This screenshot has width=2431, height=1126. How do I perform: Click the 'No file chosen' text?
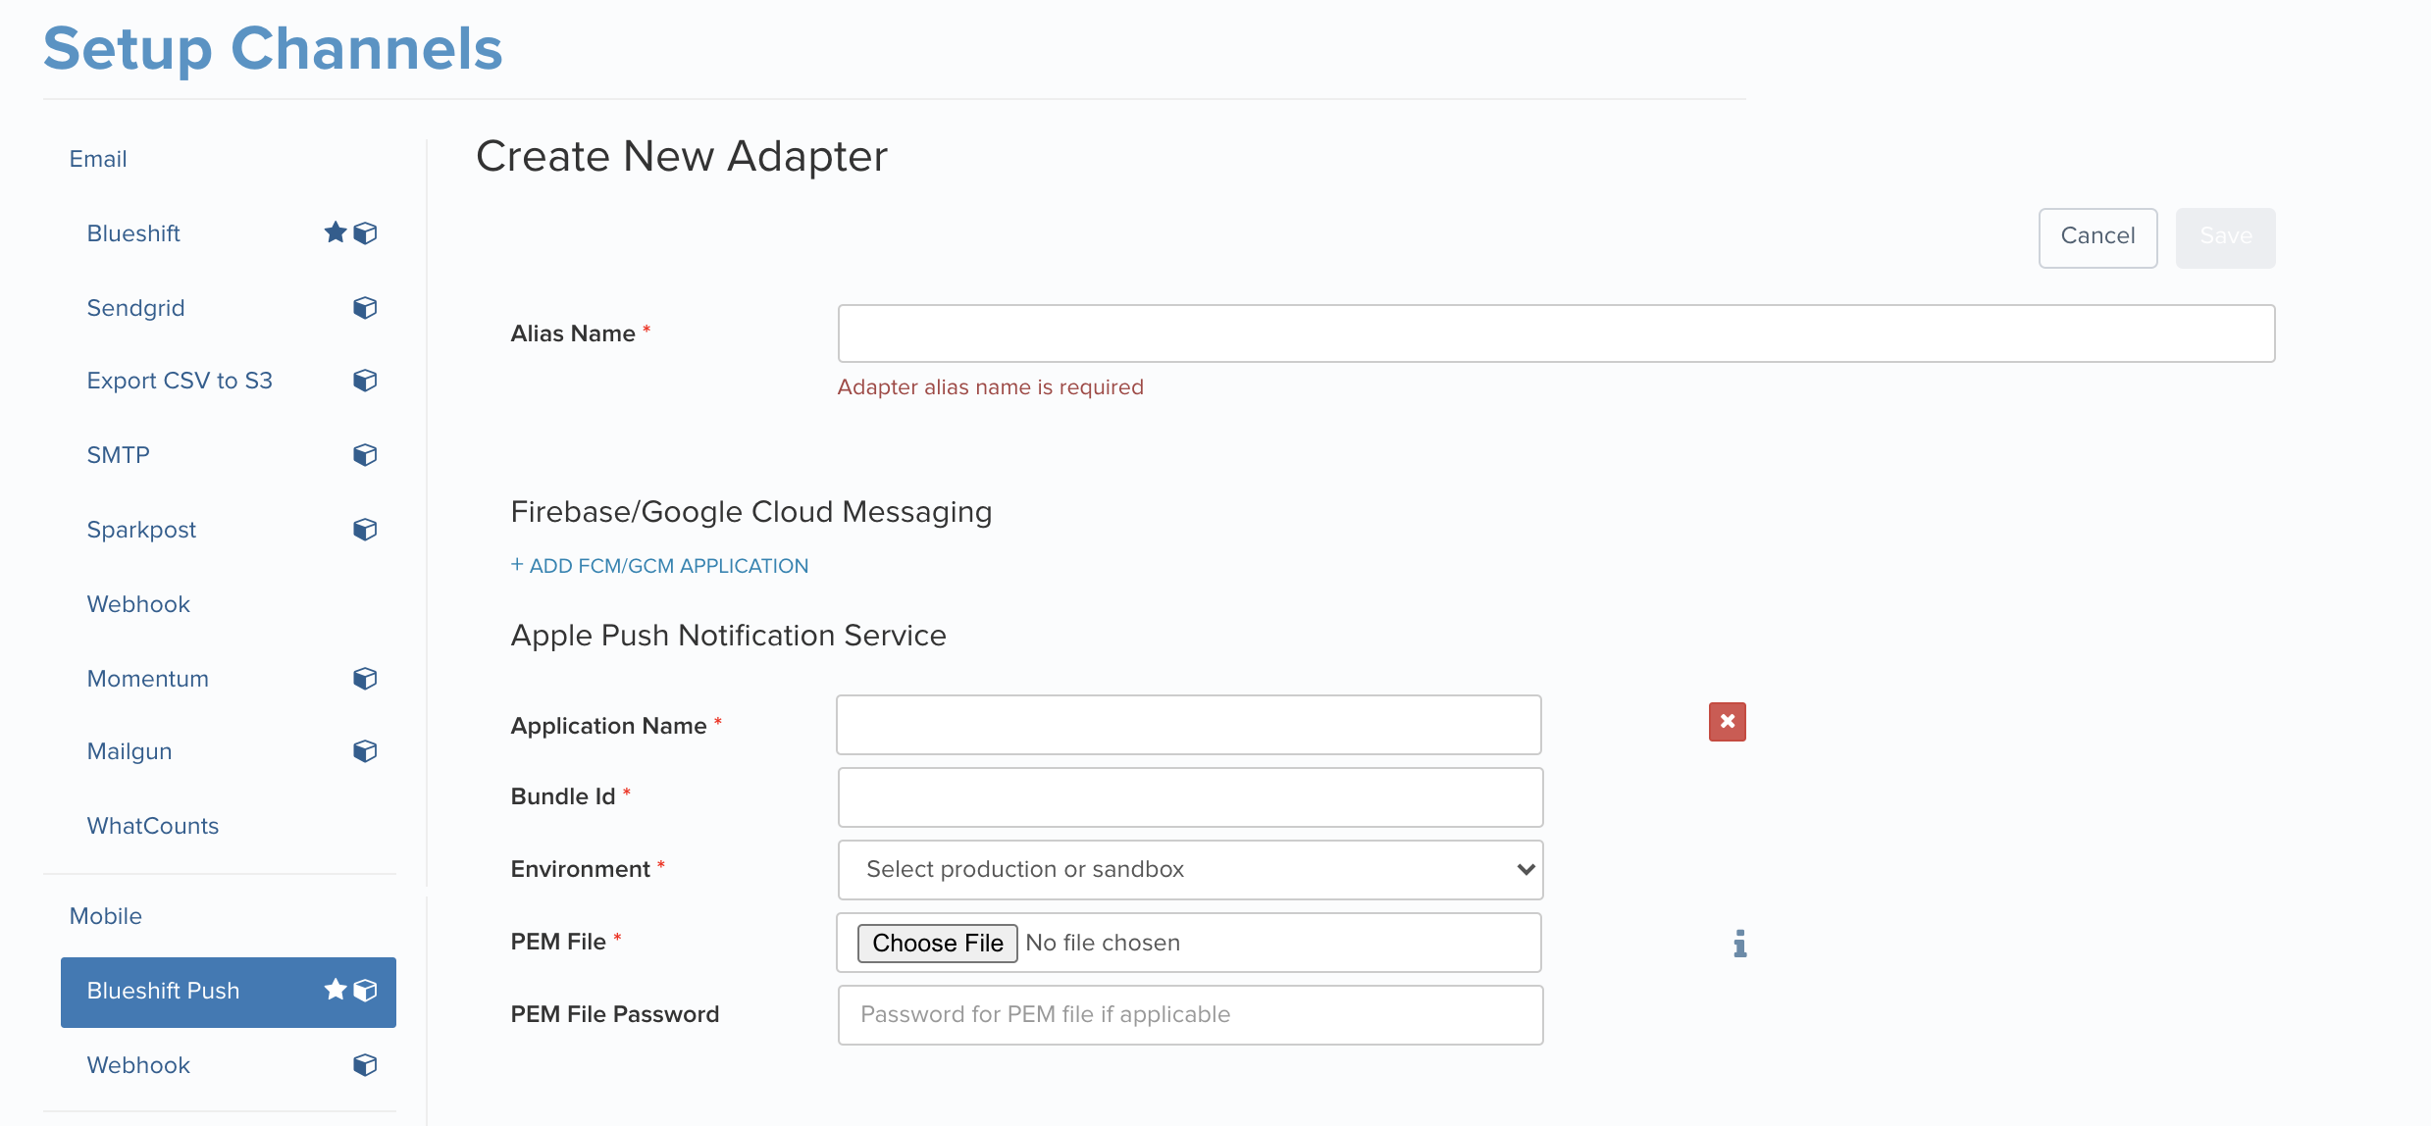pyautogui.click(x=1103, y=943)
